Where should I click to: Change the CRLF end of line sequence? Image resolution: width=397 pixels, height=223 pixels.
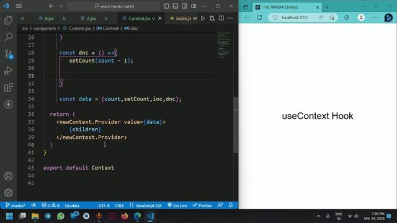119,205
